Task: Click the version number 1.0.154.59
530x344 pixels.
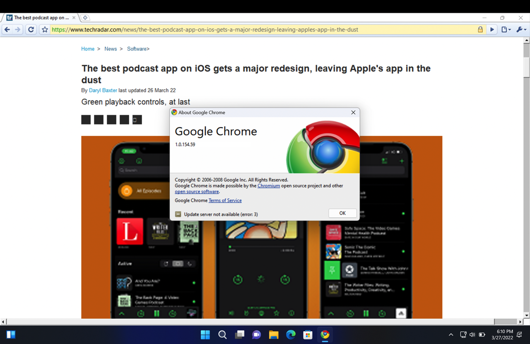Action: (185, 145)
